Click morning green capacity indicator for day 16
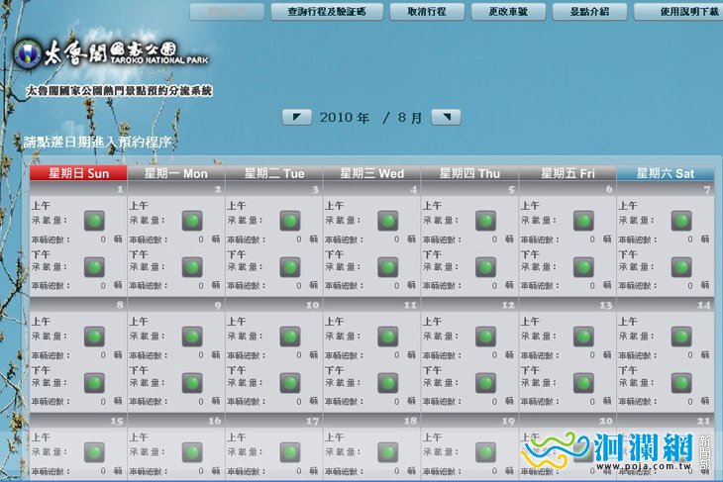 [x=192, y=452]
